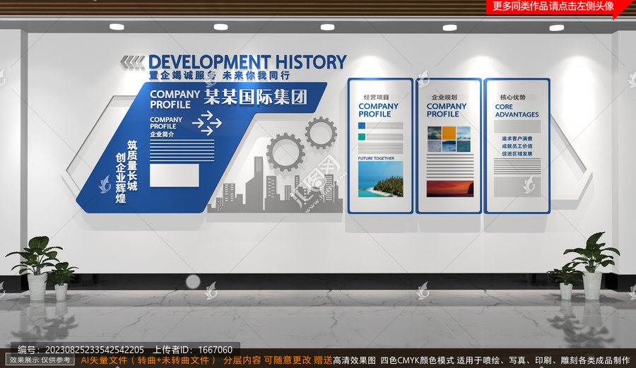Screen dimensions: 636x368
Task: Select the 企业规划 heading
Action: (x=444, y=97)
